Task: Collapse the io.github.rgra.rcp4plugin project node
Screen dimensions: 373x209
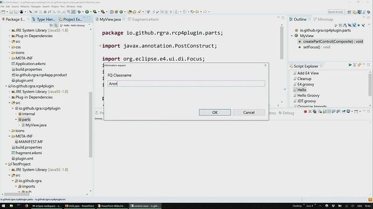Action: point(6,86)
